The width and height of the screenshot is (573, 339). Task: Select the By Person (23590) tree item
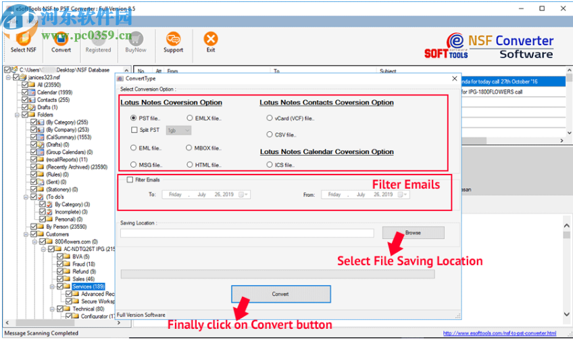click(x=66, y=227)
